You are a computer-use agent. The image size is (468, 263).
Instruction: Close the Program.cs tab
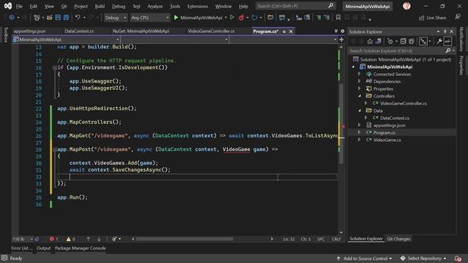[x=291, y=31]
